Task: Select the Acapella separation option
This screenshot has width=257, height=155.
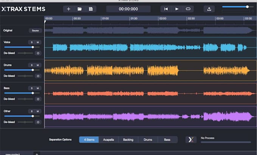Action: point(108,140)
